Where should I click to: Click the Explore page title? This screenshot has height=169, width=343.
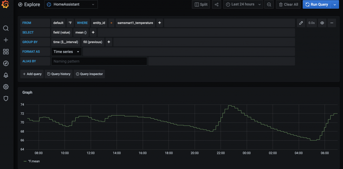point(32,4)
